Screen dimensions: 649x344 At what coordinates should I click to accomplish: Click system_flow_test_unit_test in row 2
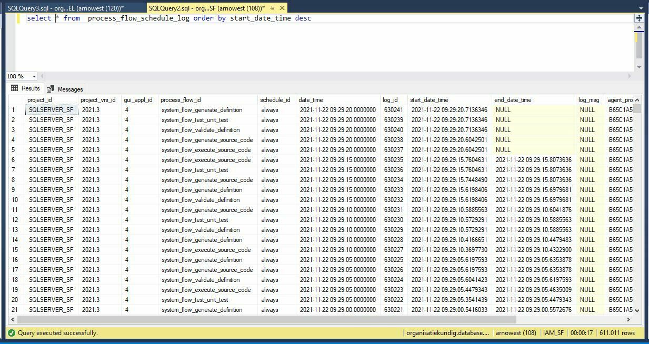coord(208,120)
